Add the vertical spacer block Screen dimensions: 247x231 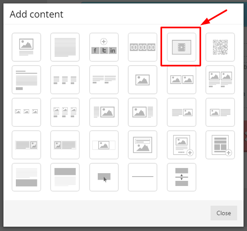click(x=181, y=177)
